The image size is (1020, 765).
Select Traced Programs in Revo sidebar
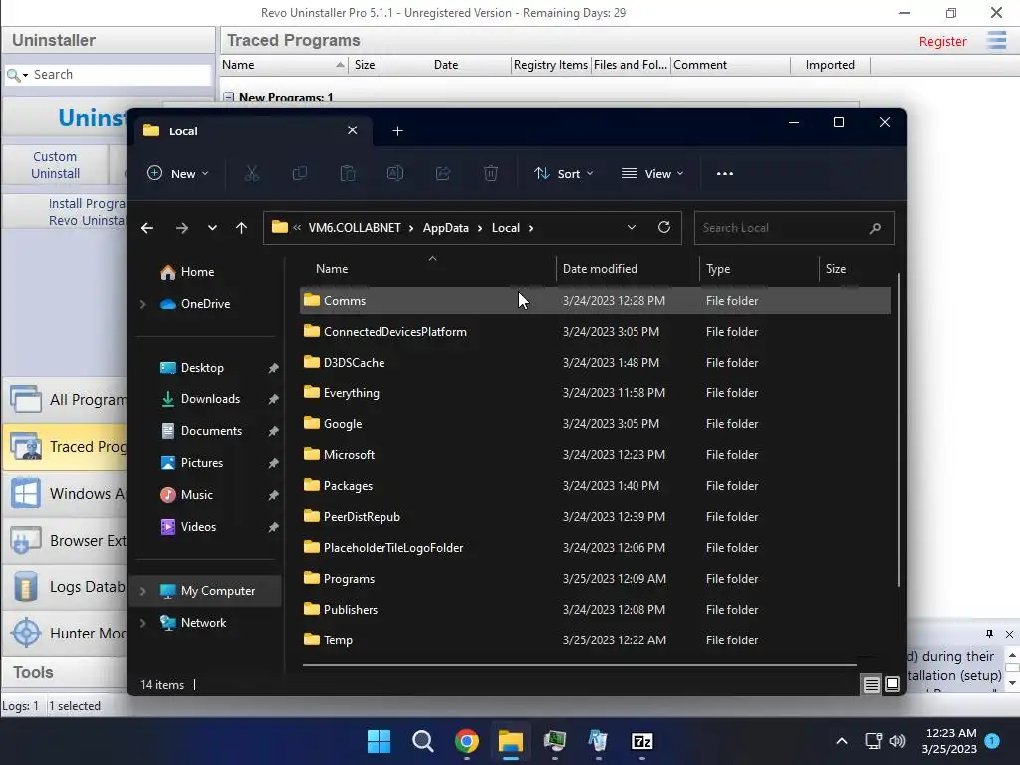coord(65,447)
